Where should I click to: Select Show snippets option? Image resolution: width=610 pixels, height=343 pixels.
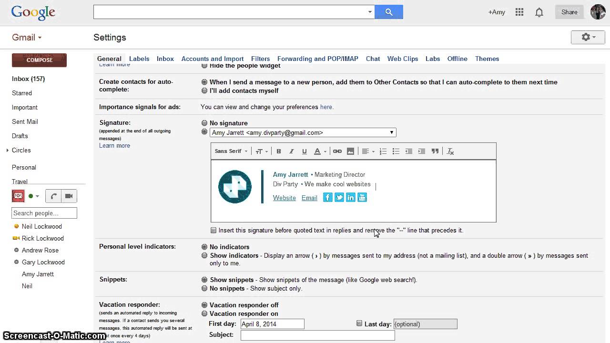pyautogui.click(x=204, y=280)
